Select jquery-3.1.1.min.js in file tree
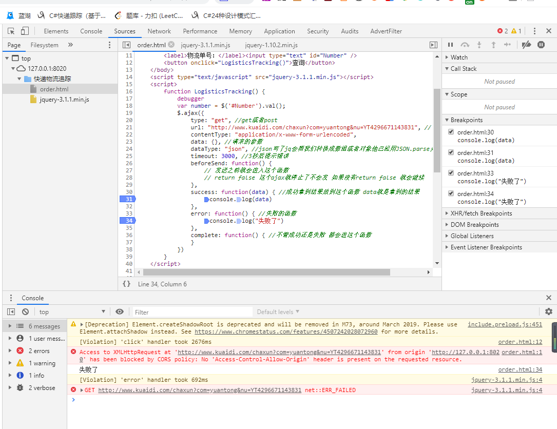557x429 pixels. 64,100
